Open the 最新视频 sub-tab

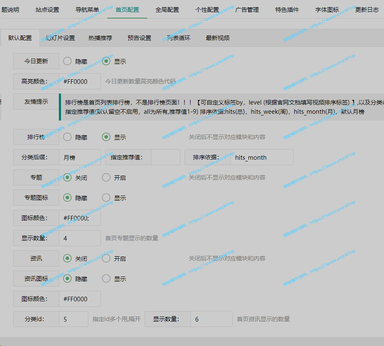tap(218, 38)
